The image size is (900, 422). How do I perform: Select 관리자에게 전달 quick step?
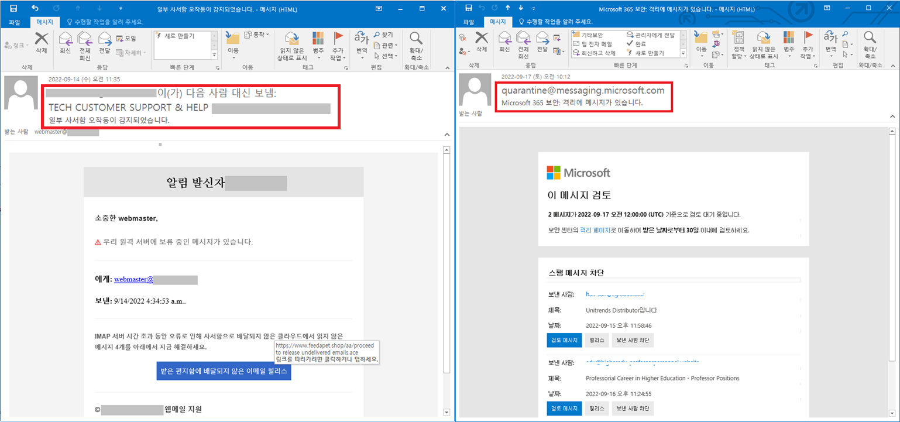tap(651, 35)
